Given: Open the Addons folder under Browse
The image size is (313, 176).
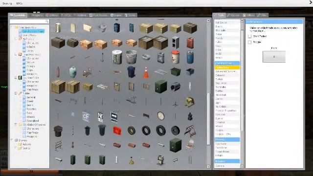Looking at the screenshot, I should click(27, 144).
